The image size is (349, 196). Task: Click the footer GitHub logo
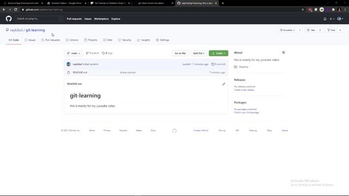pyautogui.click(x=174, y=131)
